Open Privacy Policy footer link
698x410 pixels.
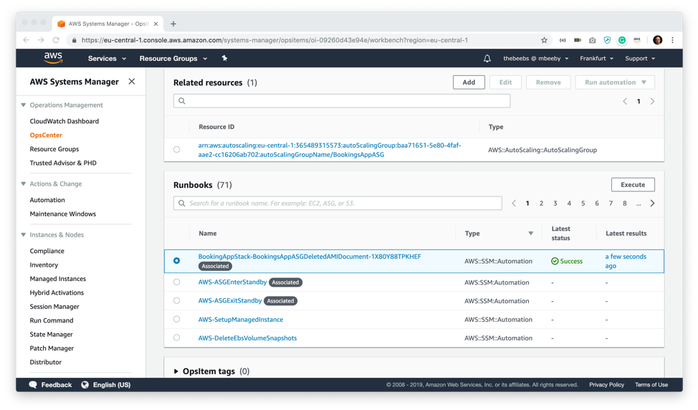point(606,385)
